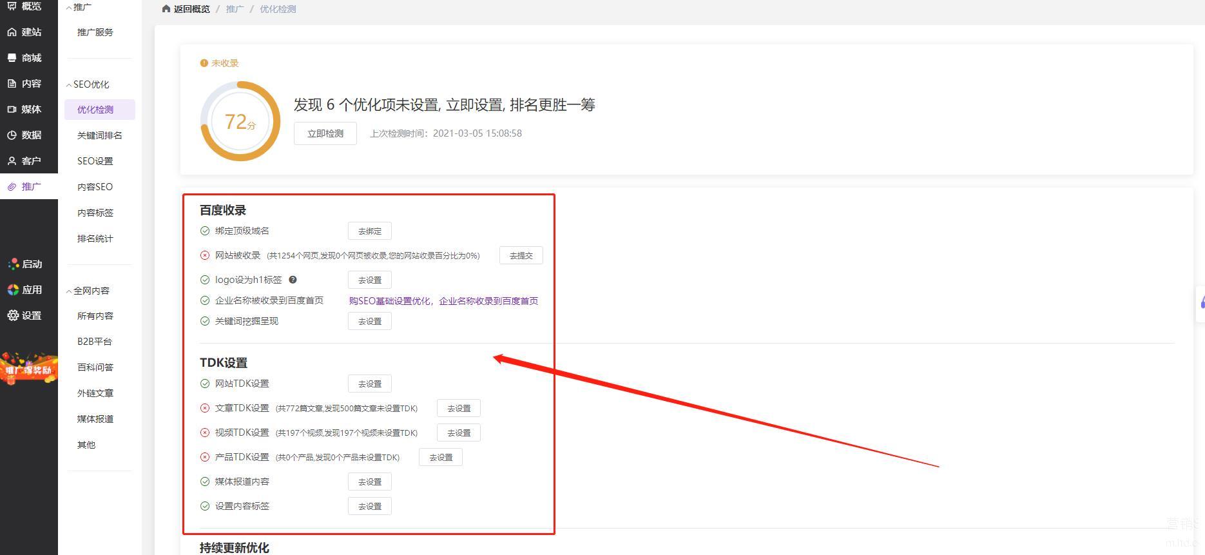This screenshot has height=555, width=1205.
Task: Click the home icon beside 返回概览
Action: click(166, 9)
